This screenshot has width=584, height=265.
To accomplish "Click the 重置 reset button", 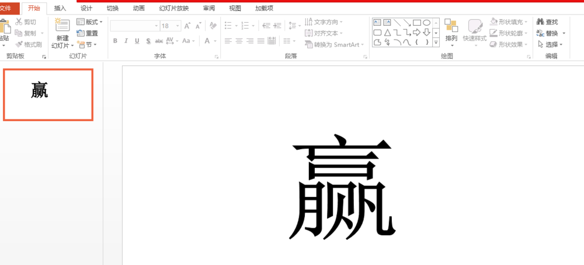I will pos(87,33).
